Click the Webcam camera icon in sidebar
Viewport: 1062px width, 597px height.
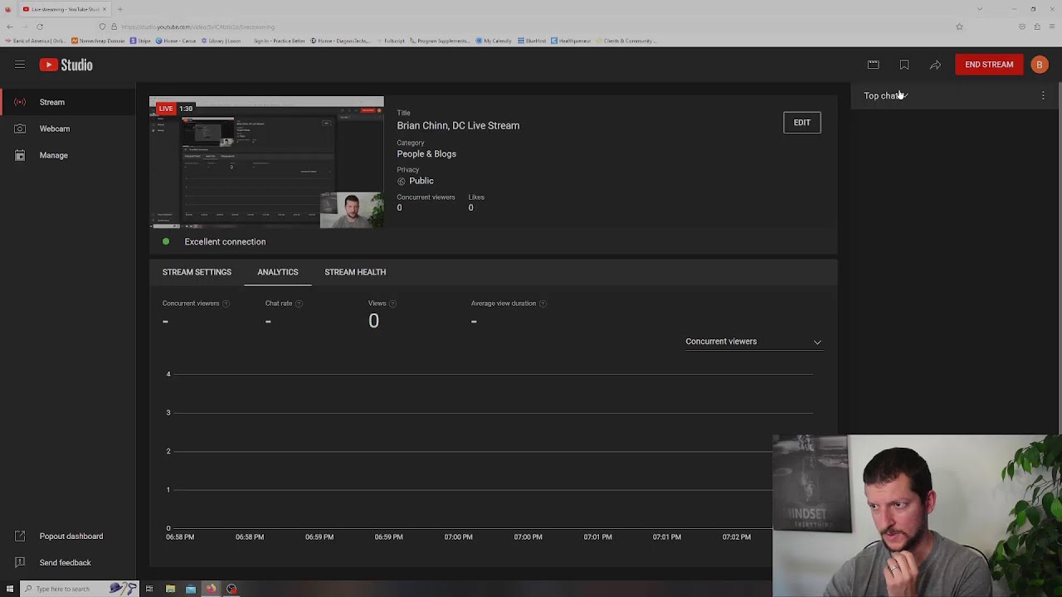click(x=20, y=129)
